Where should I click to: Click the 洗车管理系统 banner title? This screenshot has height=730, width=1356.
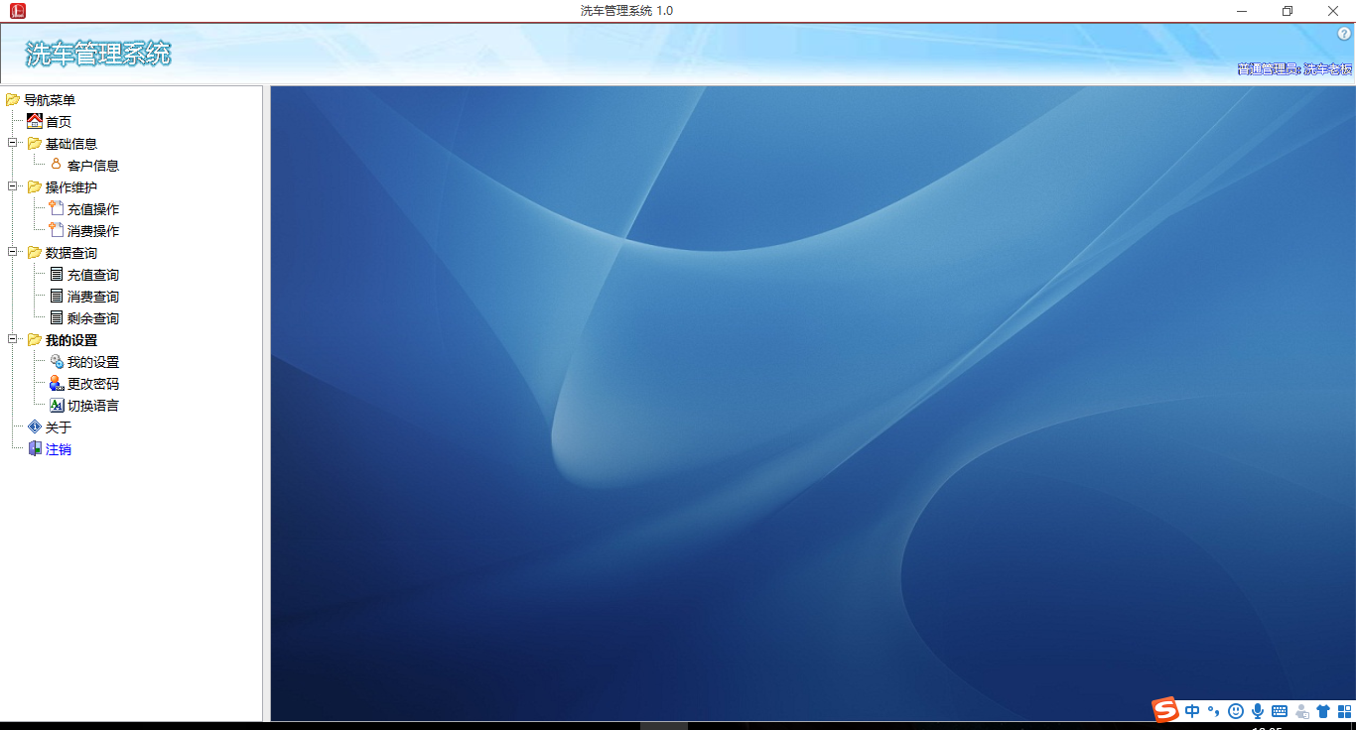click(98, 54)
